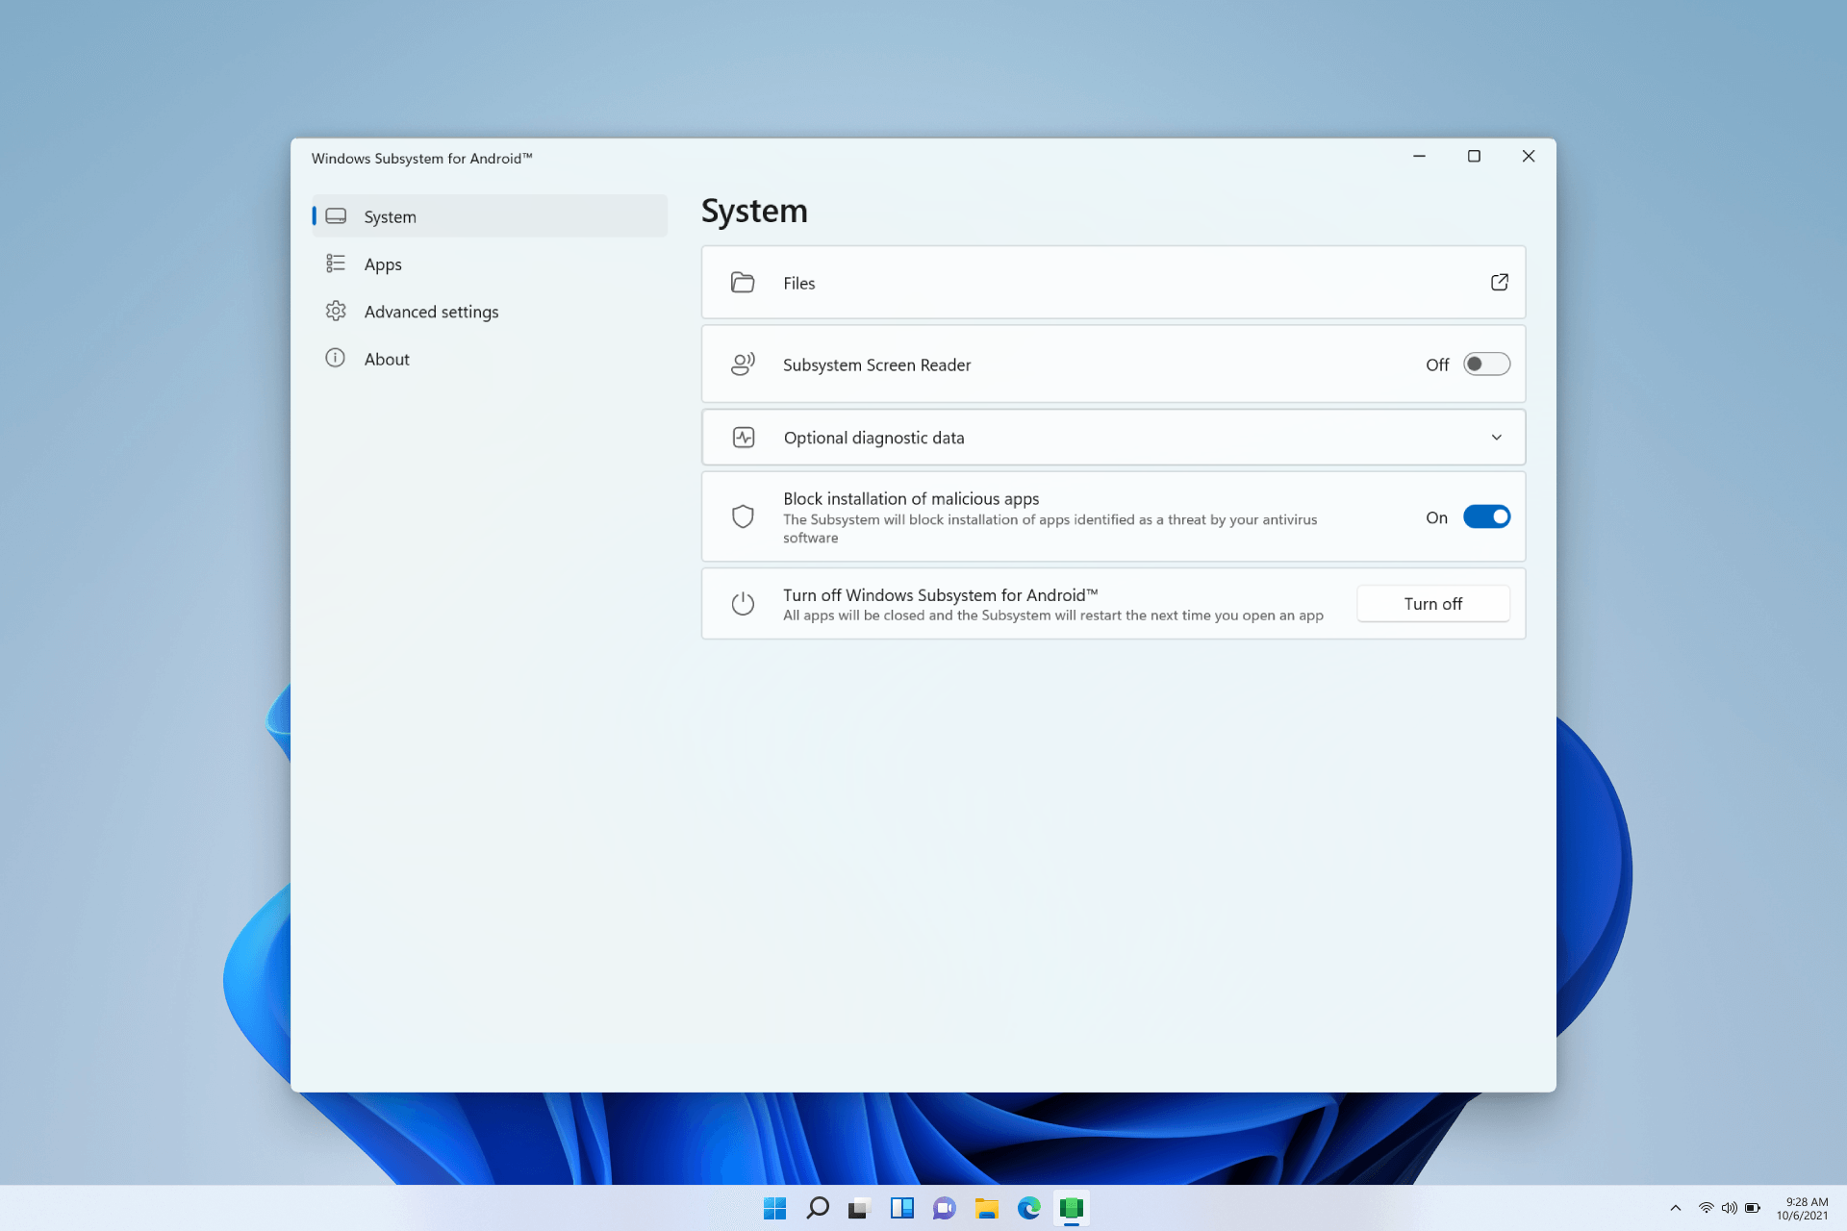This screenshot has width=1847, height=1231.
Task: Click the Subsystem Screen Reader icon
Action: tap(742, 363)
